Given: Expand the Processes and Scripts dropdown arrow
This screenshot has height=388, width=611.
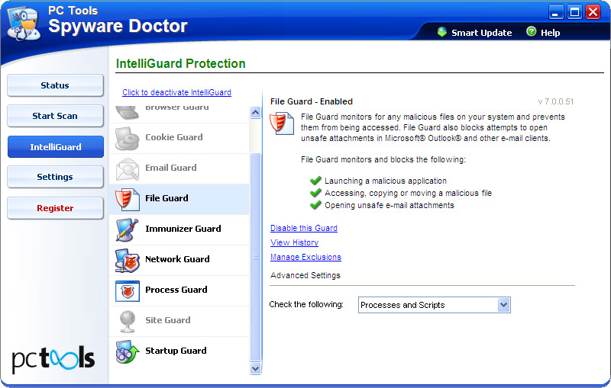Looking at the screenshot, I should [x=503, y=305].
